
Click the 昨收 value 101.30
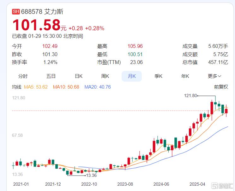tap(50, 54)
